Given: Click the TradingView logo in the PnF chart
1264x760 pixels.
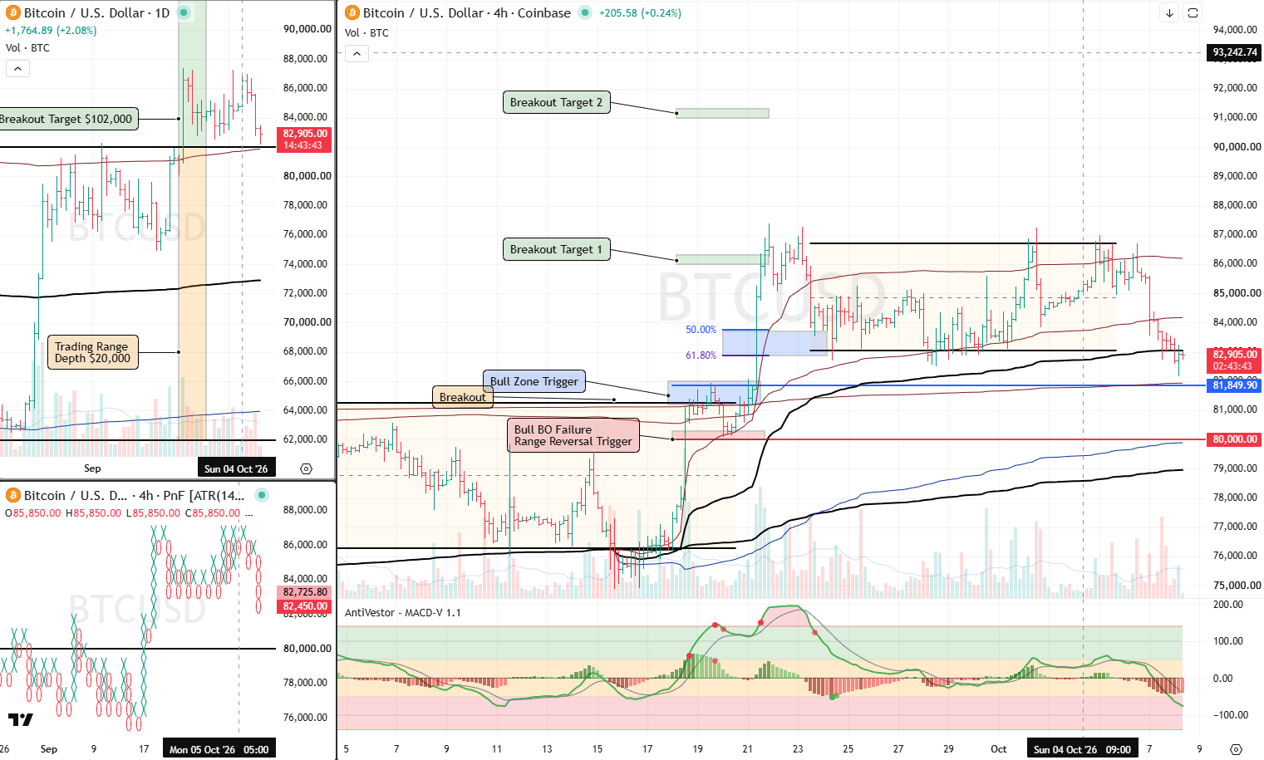Looking at the screenshot, I should pos(21,719).
